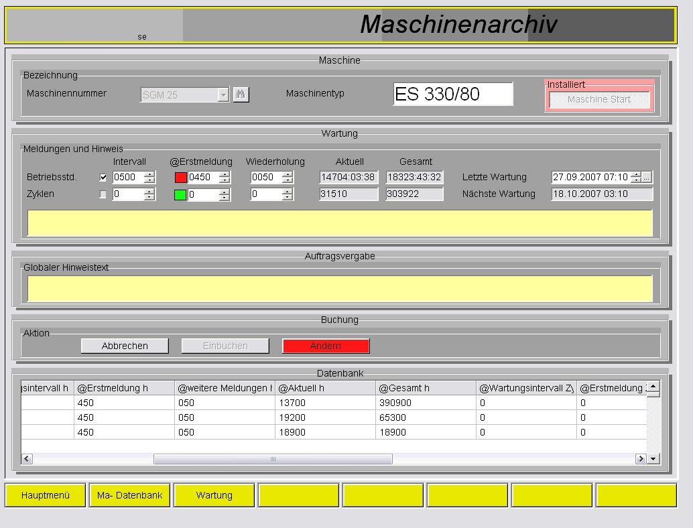Click the Betriebsstd. Intervall spinner arrows
This screenshot has width=693, height=528.
pyautogui.click(x=149, y=177)
